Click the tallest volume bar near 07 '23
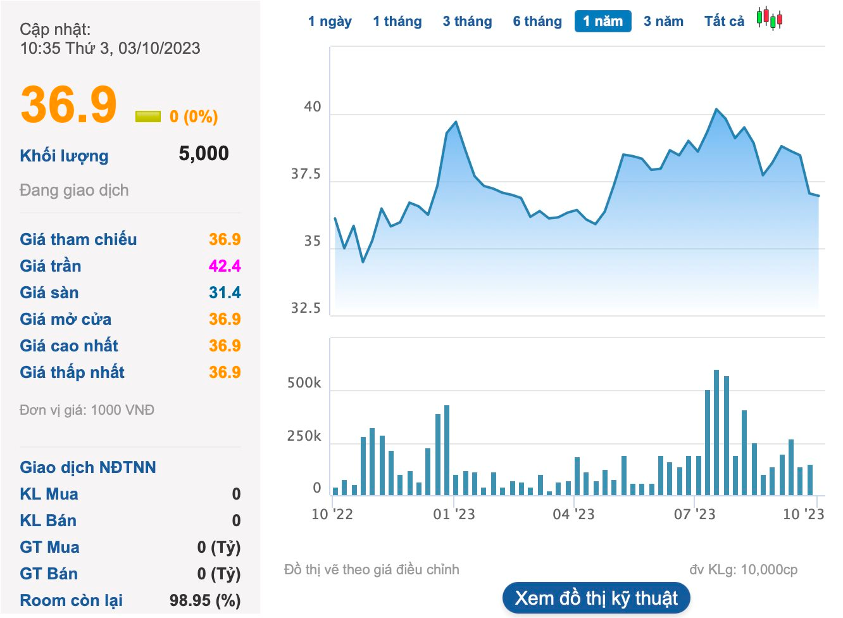This screenshot has height=618, width=843. click(716, 432)
